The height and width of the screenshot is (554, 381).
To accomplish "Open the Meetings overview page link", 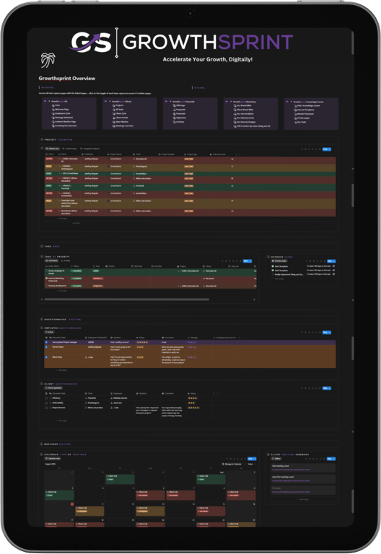I will (x=123, y=126).
